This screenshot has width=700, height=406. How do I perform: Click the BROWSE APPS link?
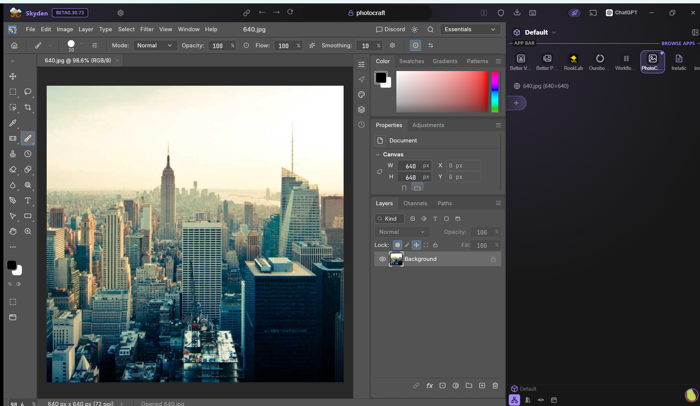(678, 43)
